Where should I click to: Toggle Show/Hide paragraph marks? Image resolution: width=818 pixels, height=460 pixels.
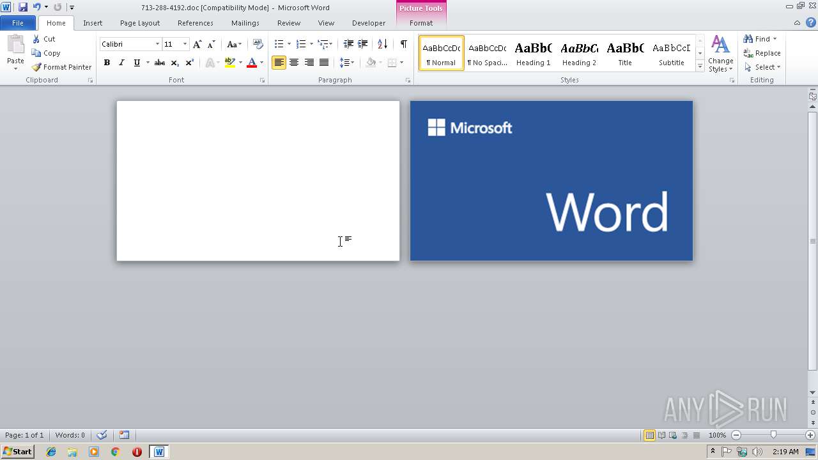[403, 44]
